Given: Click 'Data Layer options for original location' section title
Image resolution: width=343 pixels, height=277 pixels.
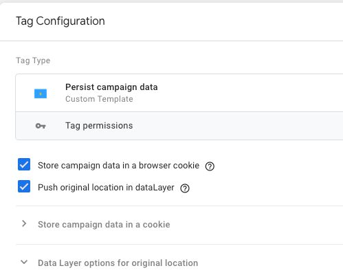Looking at the screenshot, I should click(118, 263).
